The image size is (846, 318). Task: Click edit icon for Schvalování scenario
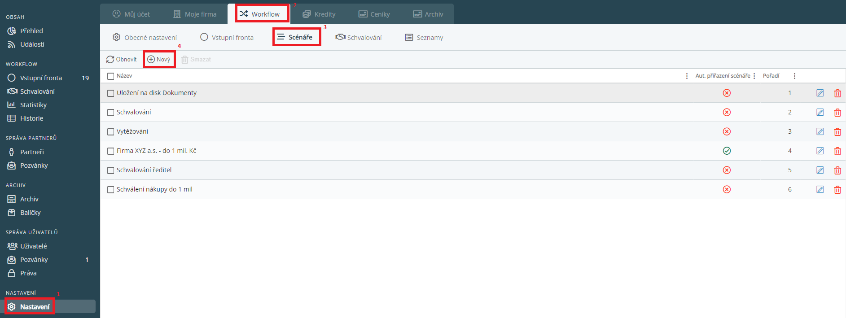tap(820, 112)
